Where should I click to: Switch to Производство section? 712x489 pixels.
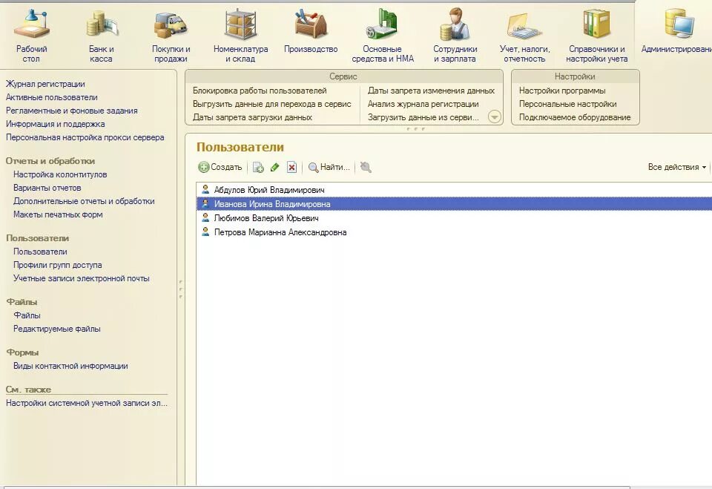point(311,31)
